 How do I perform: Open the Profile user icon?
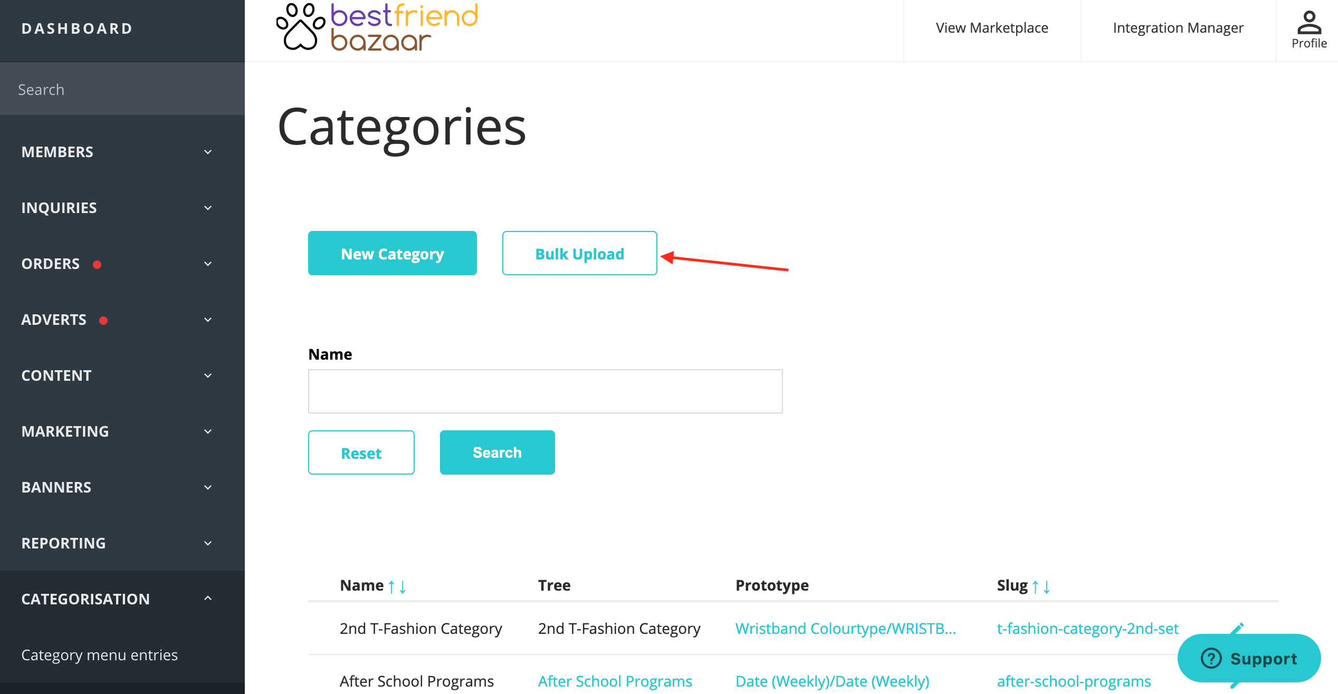[x=1309, y=30]
